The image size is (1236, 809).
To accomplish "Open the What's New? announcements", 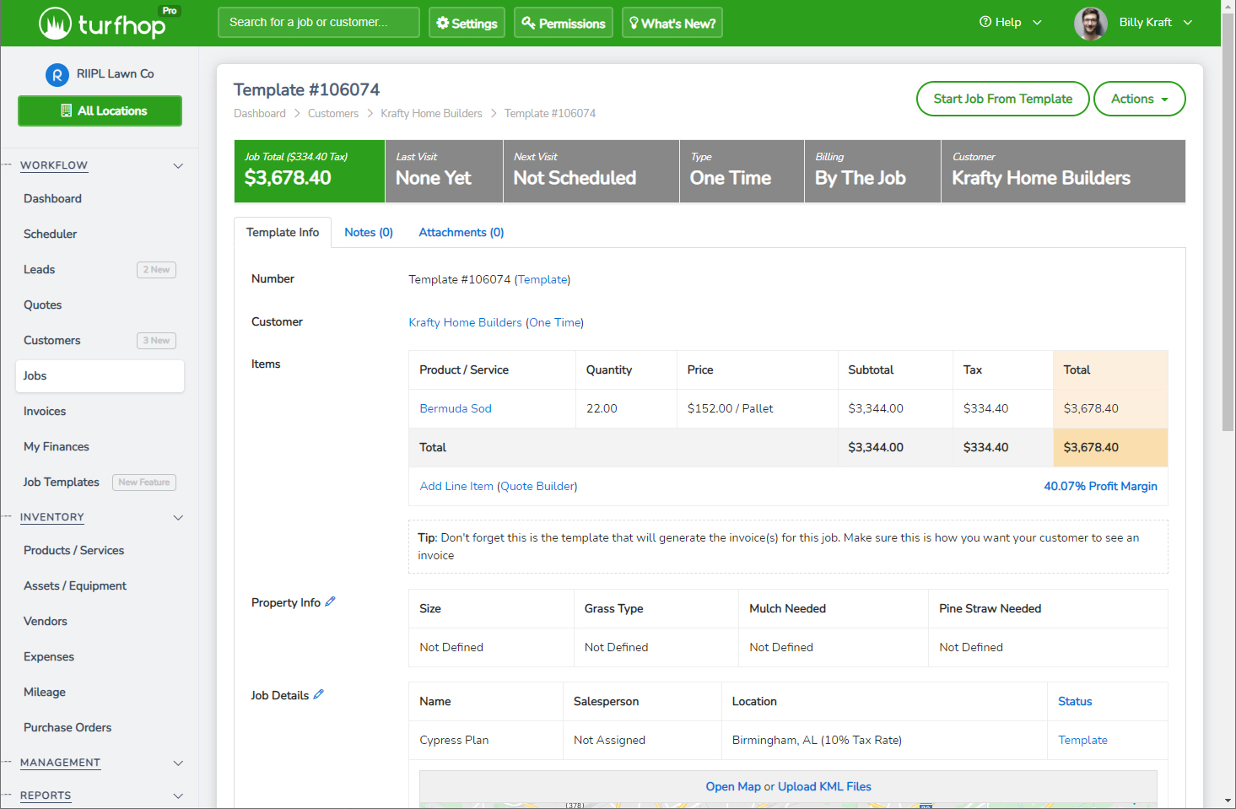I will pos(672,23).
